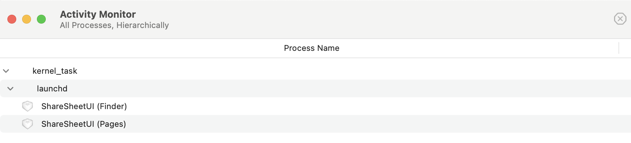Select the launchd process row
This screenshot has height=143, width=631.
click(315, 88)
